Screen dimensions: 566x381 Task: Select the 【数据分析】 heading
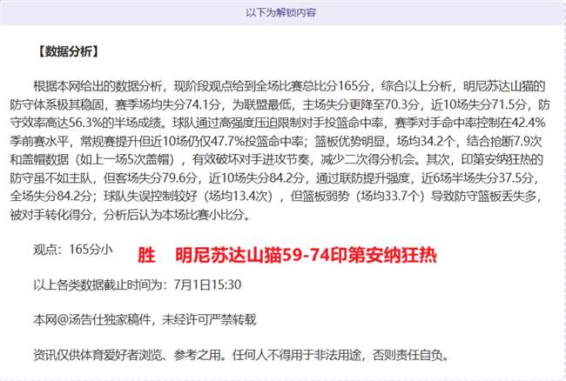(x=68, y=51)
